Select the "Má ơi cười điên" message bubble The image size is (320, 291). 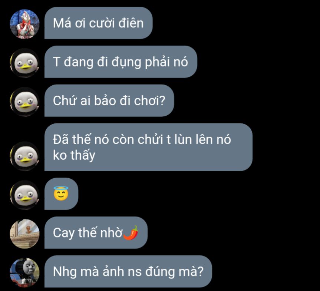click(x=98, y=23)
